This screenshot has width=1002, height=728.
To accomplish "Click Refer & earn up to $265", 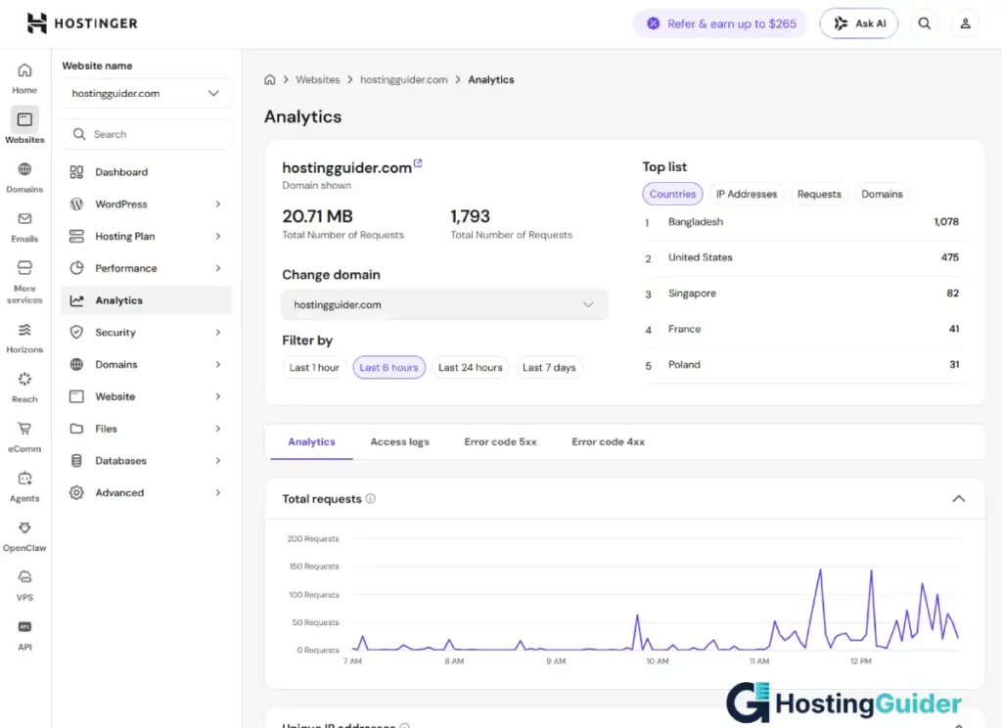I will tap(720, 23).
